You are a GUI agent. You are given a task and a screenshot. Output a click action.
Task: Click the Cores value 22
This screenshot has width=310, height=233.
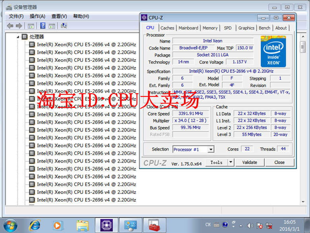coord(247,149)
